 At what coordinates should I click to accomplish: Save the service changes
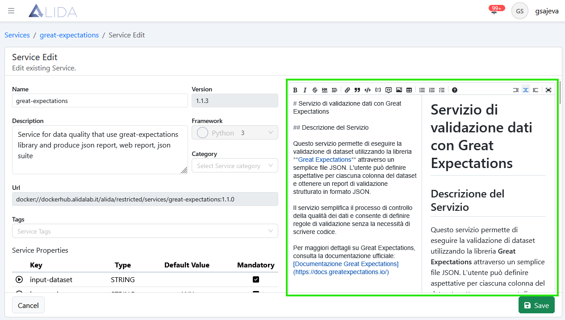pyautogui.click(x=536, y=305)
